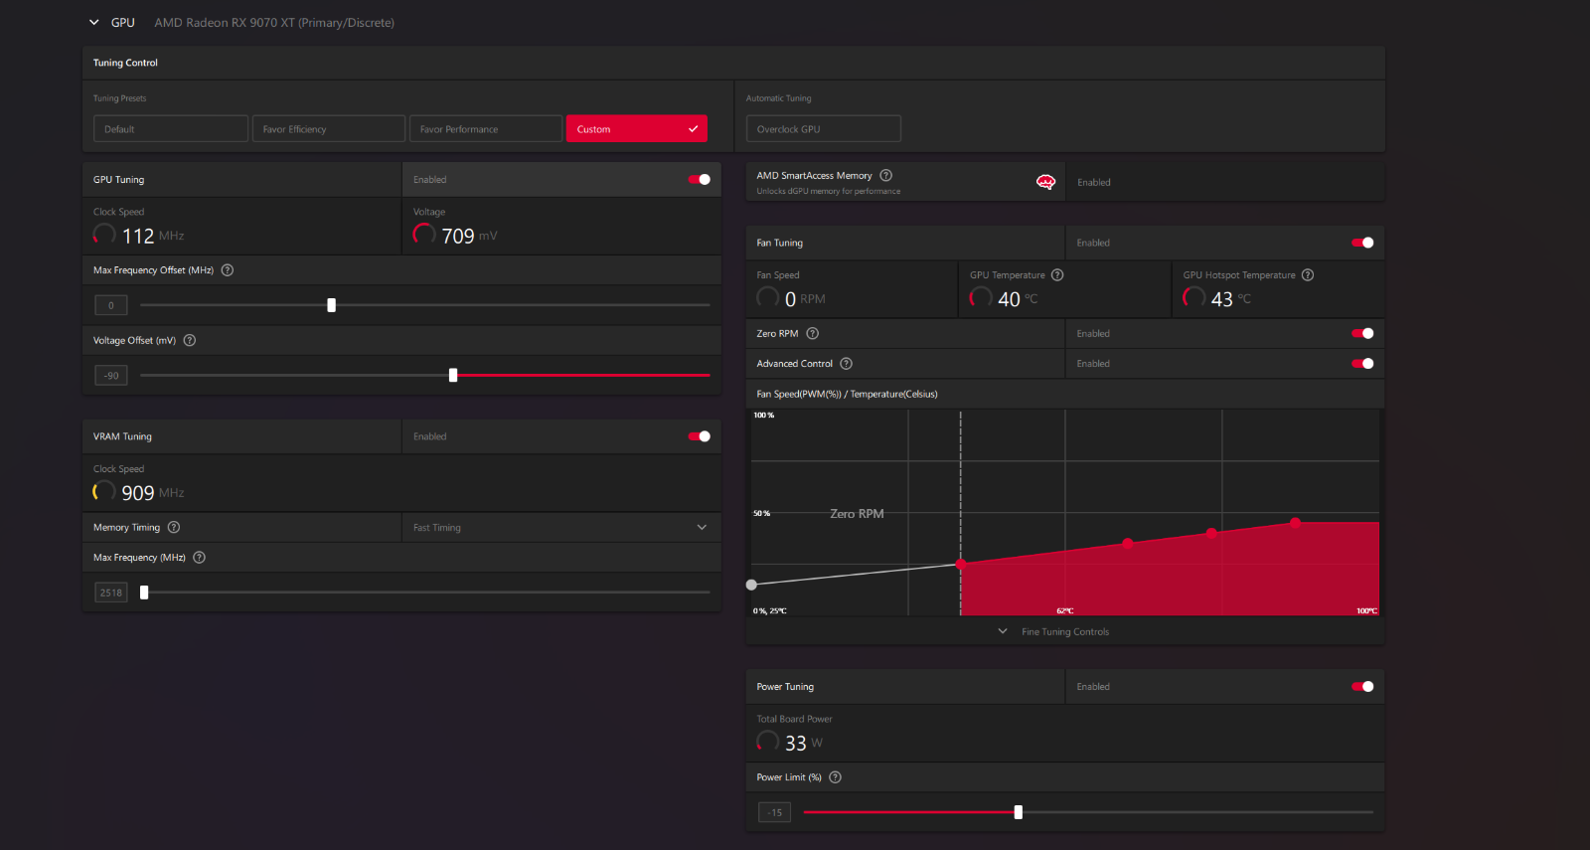1590x850 pixels.
Task: Disable the GPU Tuning toggle
Action: (699, 180)
